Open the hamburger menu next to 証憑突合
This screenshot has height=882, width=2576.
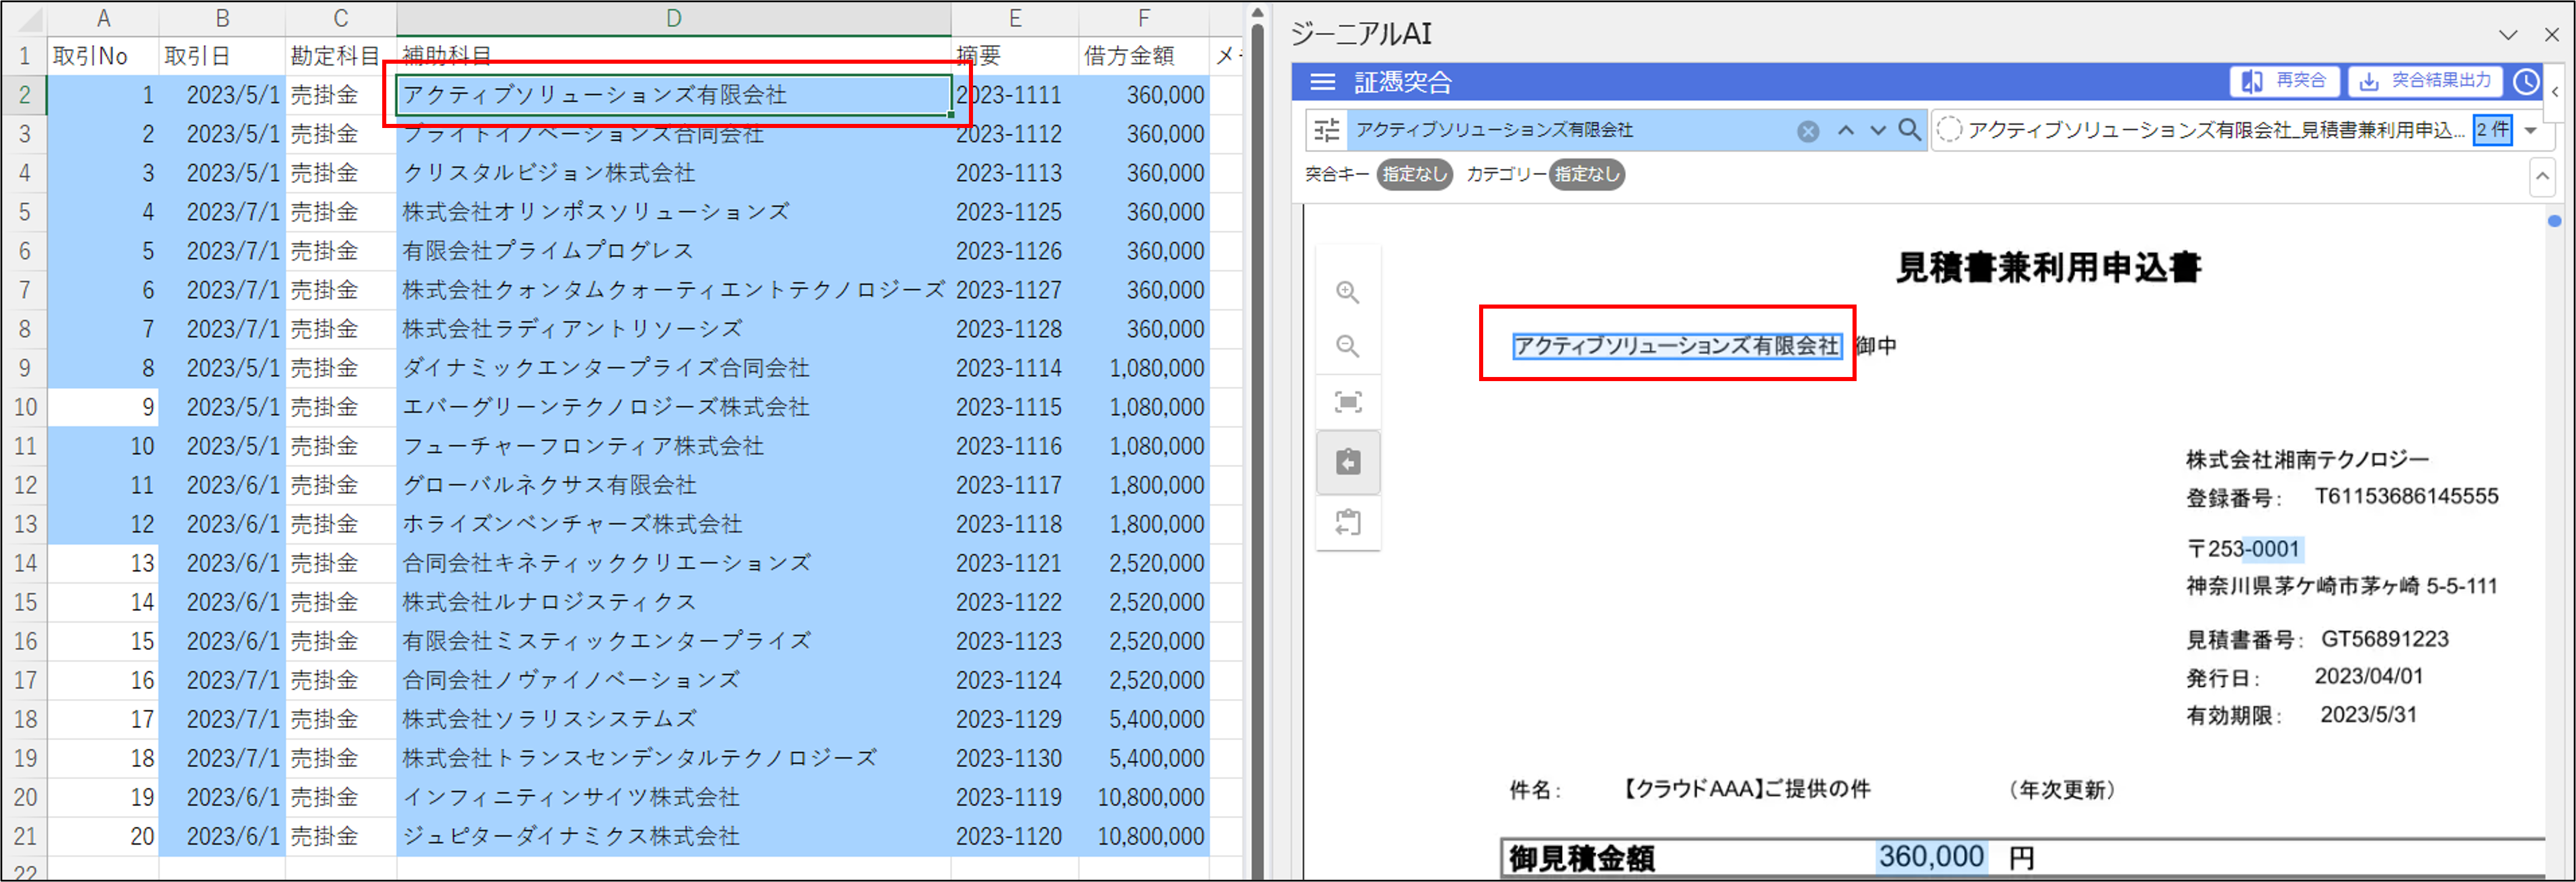click(1322, 82)
